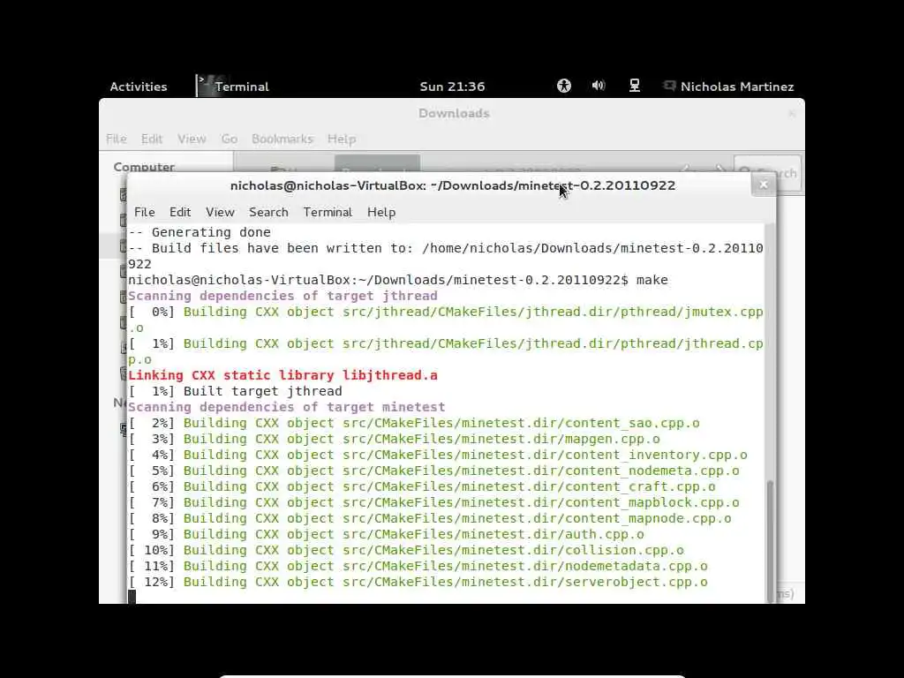Click the '-- Generating done' line

(x=200, y=232)
